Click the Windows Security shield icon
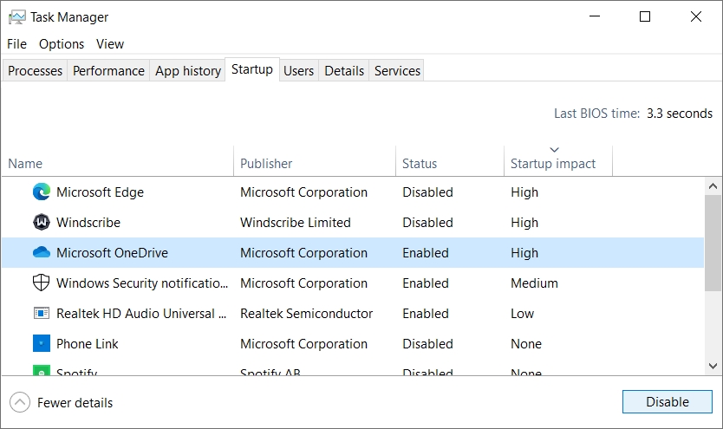The image size is (723, 429). click(x=41, y=283)
